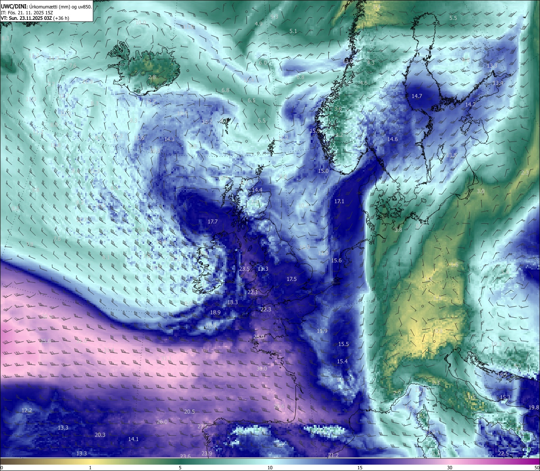Click the 30 tick label on the color scale
Viewport: 540px width, 471px height.
450,468
